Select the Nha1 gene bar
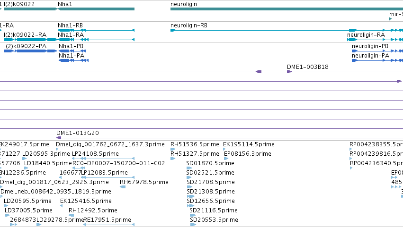Image resolution: width=403 pixels, height=227 pixels. click(97, 9)
